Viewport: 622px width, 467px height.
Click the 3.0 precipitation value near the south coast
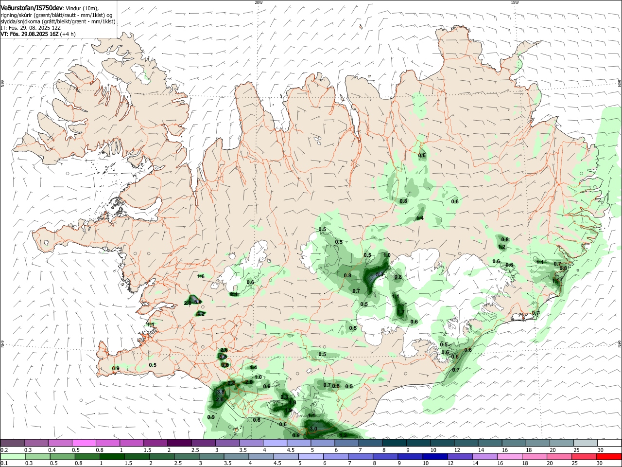[313, 429]
